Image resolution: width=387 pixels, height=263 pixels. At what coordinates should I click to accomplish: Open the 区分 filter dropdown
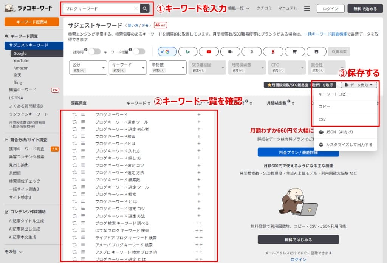(88, 67)
